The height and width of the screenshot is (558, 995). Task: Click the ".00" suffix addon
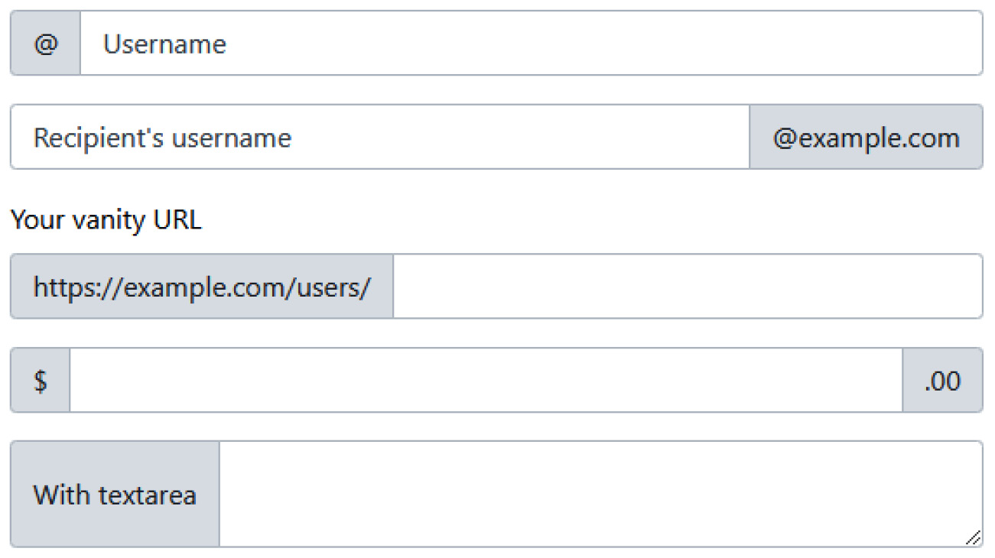(942, 380)
